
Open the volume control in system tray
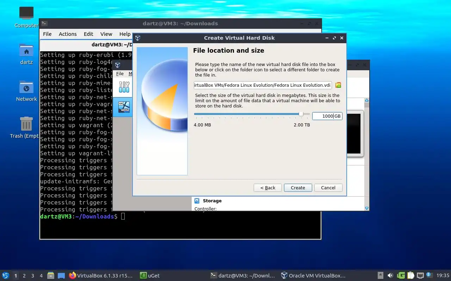[390, 275]
